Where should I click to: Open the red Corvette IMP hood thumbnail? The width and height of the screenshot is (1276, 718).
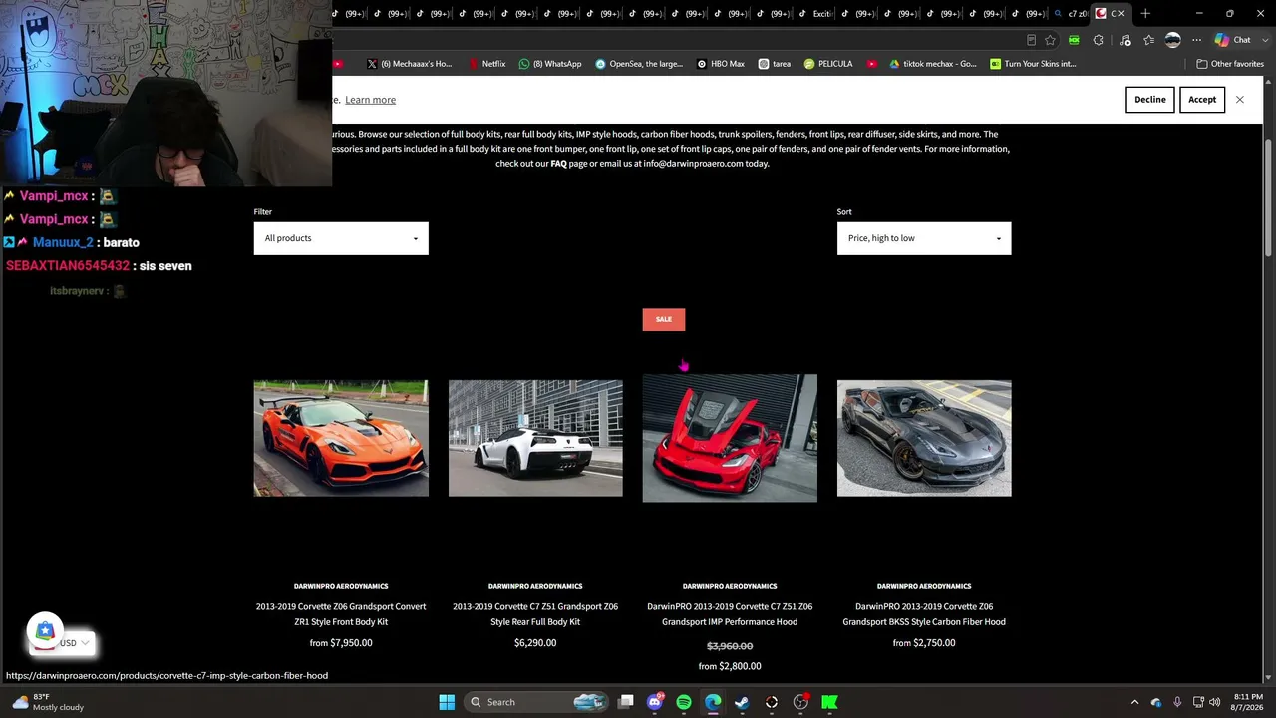coord(730,438)
